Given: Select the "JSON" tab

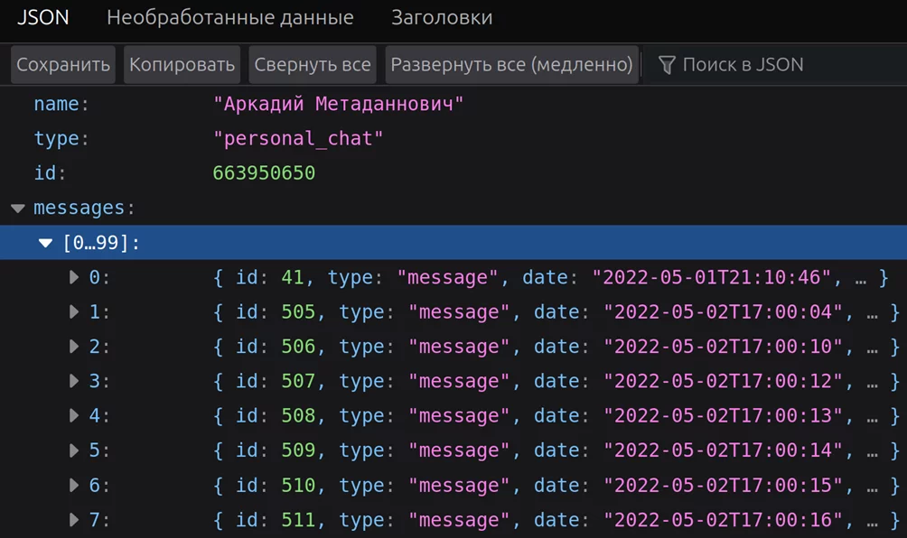Looking at the screenshot, I should coord(43,17).
